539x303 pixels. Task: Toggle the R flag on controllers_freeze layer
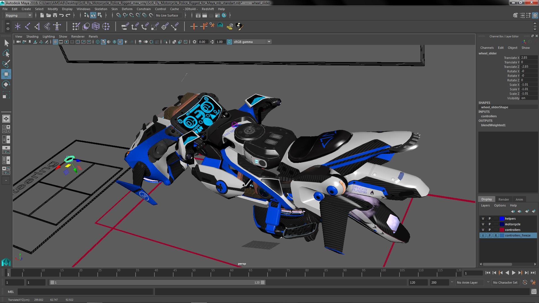coord(496,235)
